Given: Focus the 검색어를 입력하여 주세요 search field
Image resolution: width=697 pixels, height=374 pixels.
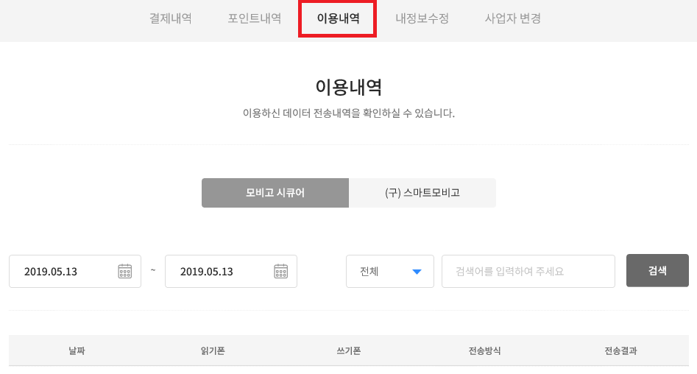Looking at the screenshot, I should tap(528, 271).
